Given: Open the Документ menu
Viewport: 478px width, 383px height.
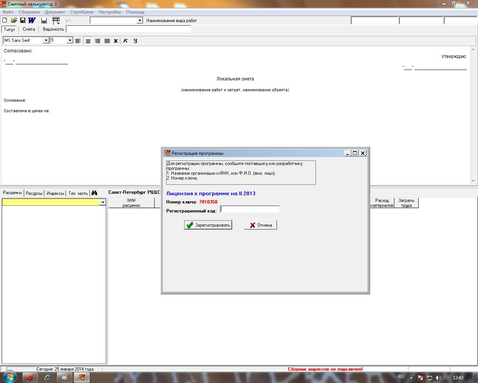Looking at the screenshot, I should click(55, 12).
